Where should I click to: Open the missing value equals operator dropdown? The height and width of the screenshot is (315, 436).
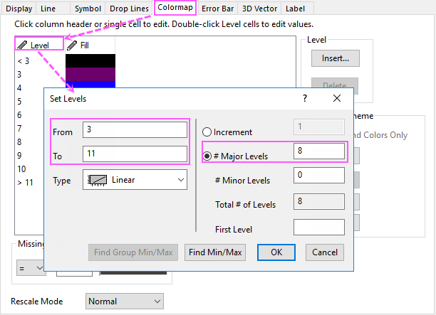(31, 268)
